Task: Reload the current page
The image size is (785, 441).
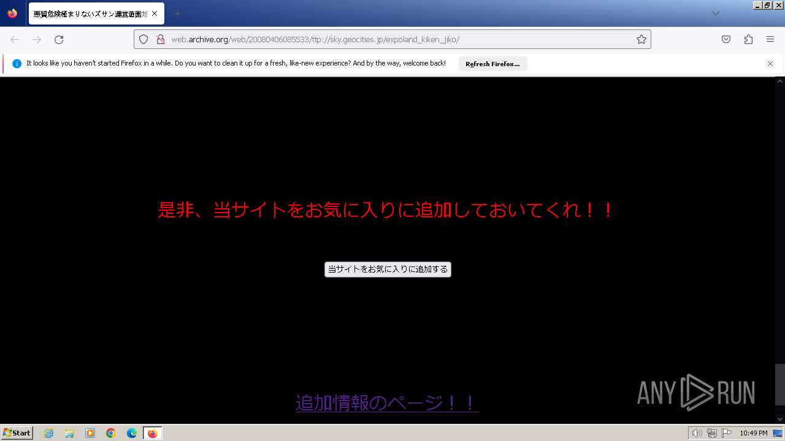Action: coord(59,39)
